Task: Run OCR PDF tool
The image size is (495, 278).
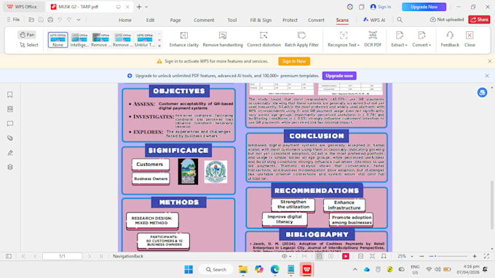Action: 373,39
